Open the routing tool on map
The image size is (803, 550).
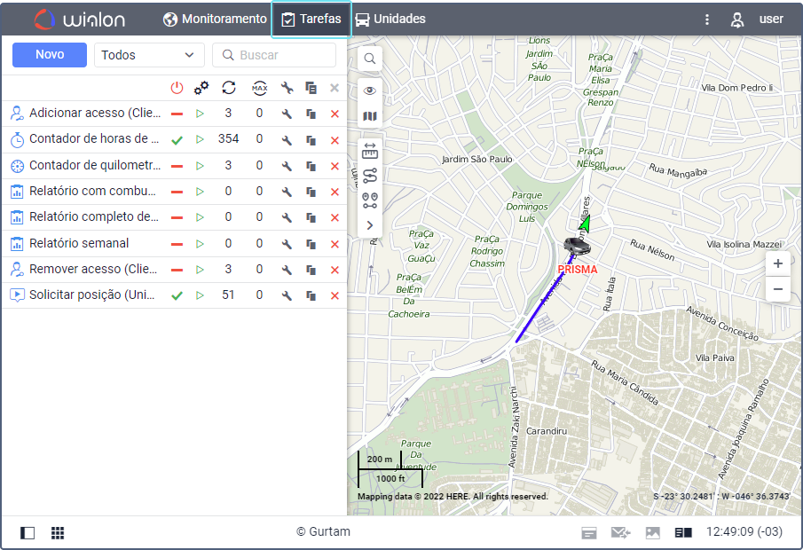370,176
